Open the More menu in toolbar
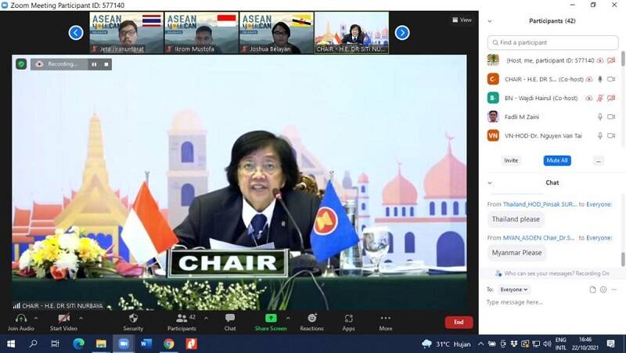Screen dimensions: 626x353 coord(385,321)
